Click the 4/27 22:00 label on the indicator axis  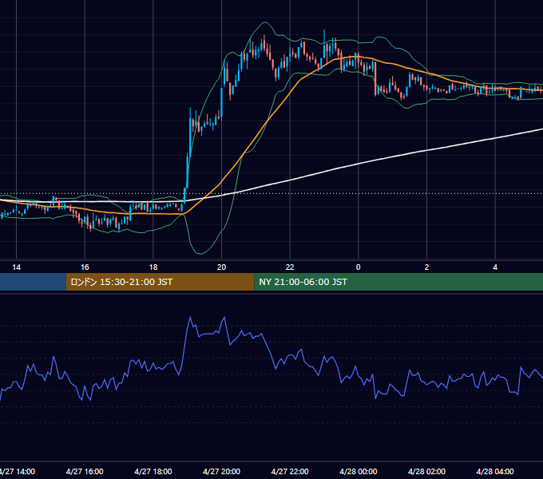coord(290,471)
